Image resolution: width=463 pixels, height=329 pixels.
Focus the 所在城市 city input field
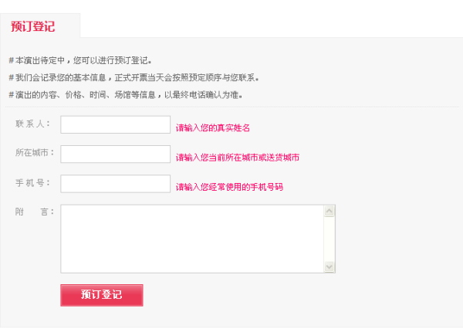click(x=116, y=154)
